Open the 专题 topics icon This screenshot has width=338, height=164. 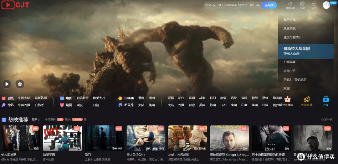pos(302,4)
